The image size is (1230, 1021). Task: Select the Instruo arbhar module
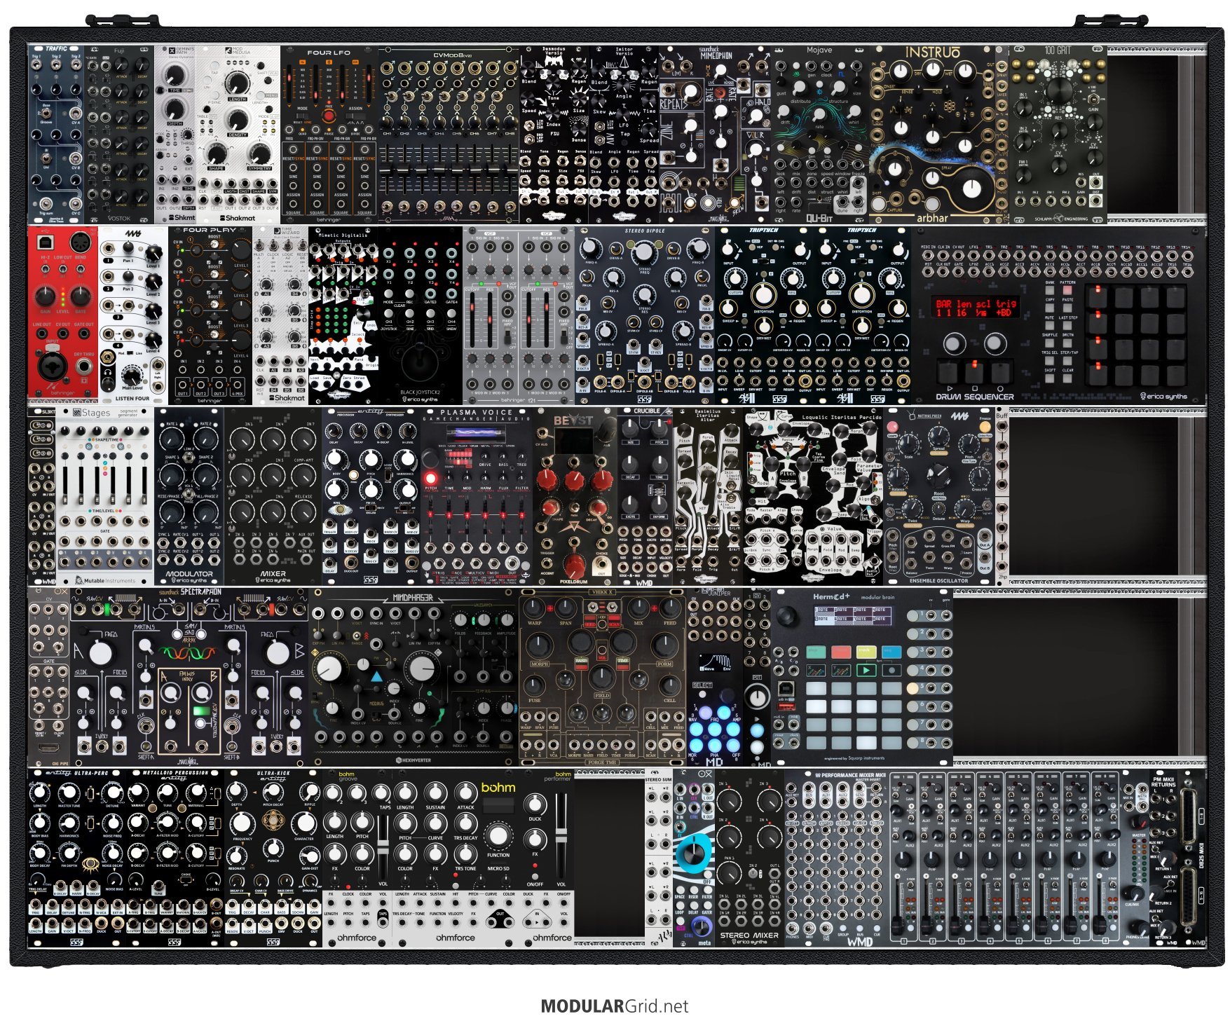tap(939, 135)
